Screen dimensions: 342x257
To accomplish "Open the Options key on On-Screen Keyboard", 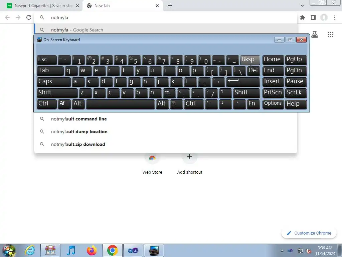I will (x=273, y=104).
